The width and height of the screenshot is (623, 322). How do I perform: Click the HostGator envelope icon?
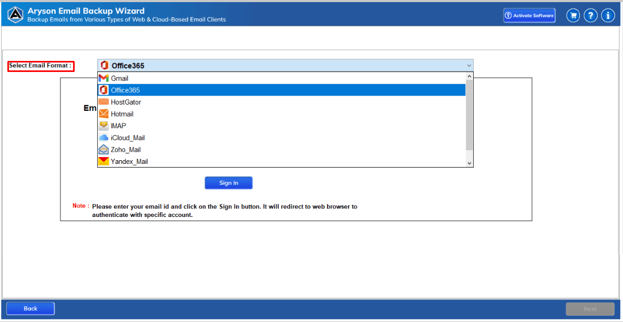[103, 102]
